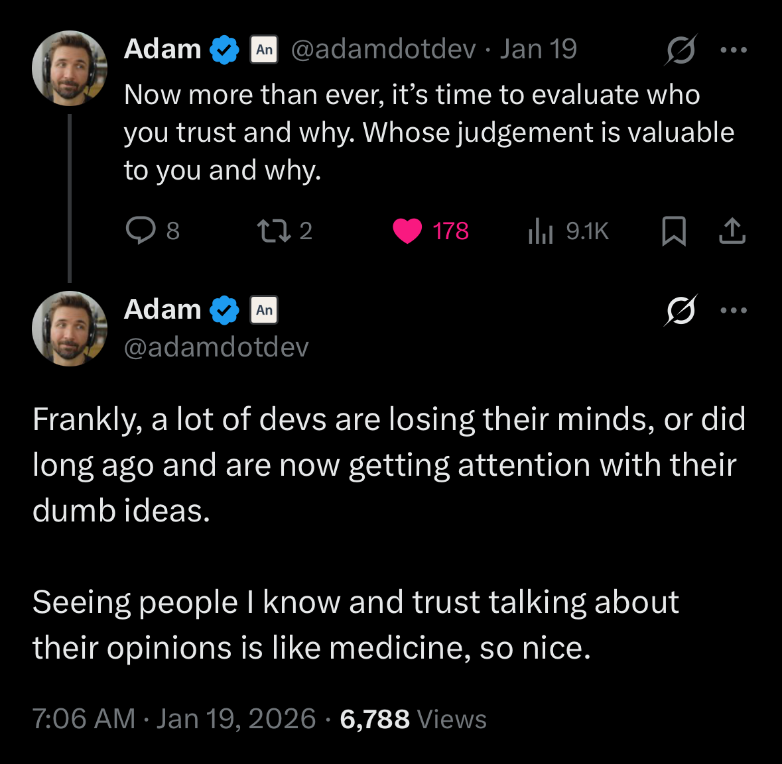Click the 'An' affiliation badge on the second tweet
782x764 pixels.
tap(264, 309)
